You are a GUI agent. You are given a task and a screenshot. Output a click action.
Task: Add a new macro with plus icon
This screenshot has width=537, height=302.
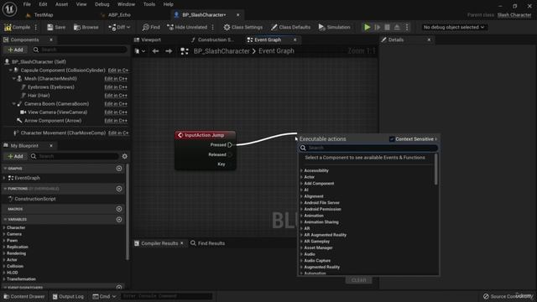click(x=119, y=209)
